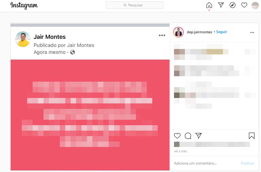Save the post with bookmark icon
Screen dimensions: 261x172
pyautogui.click(x=252, y=136)
